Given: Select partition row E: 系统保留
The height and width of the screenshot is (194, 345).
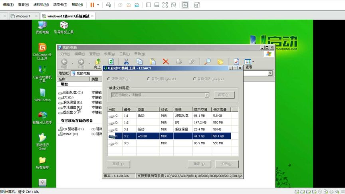Looking at the screenshot, I should coord(170,129).
